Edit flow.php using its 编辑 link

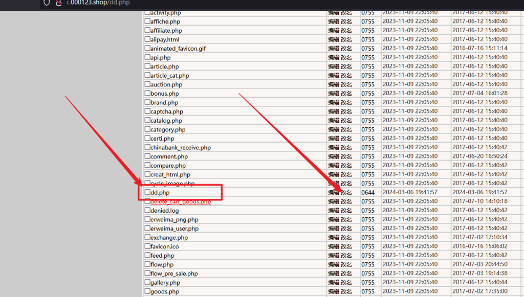point(334,265)
